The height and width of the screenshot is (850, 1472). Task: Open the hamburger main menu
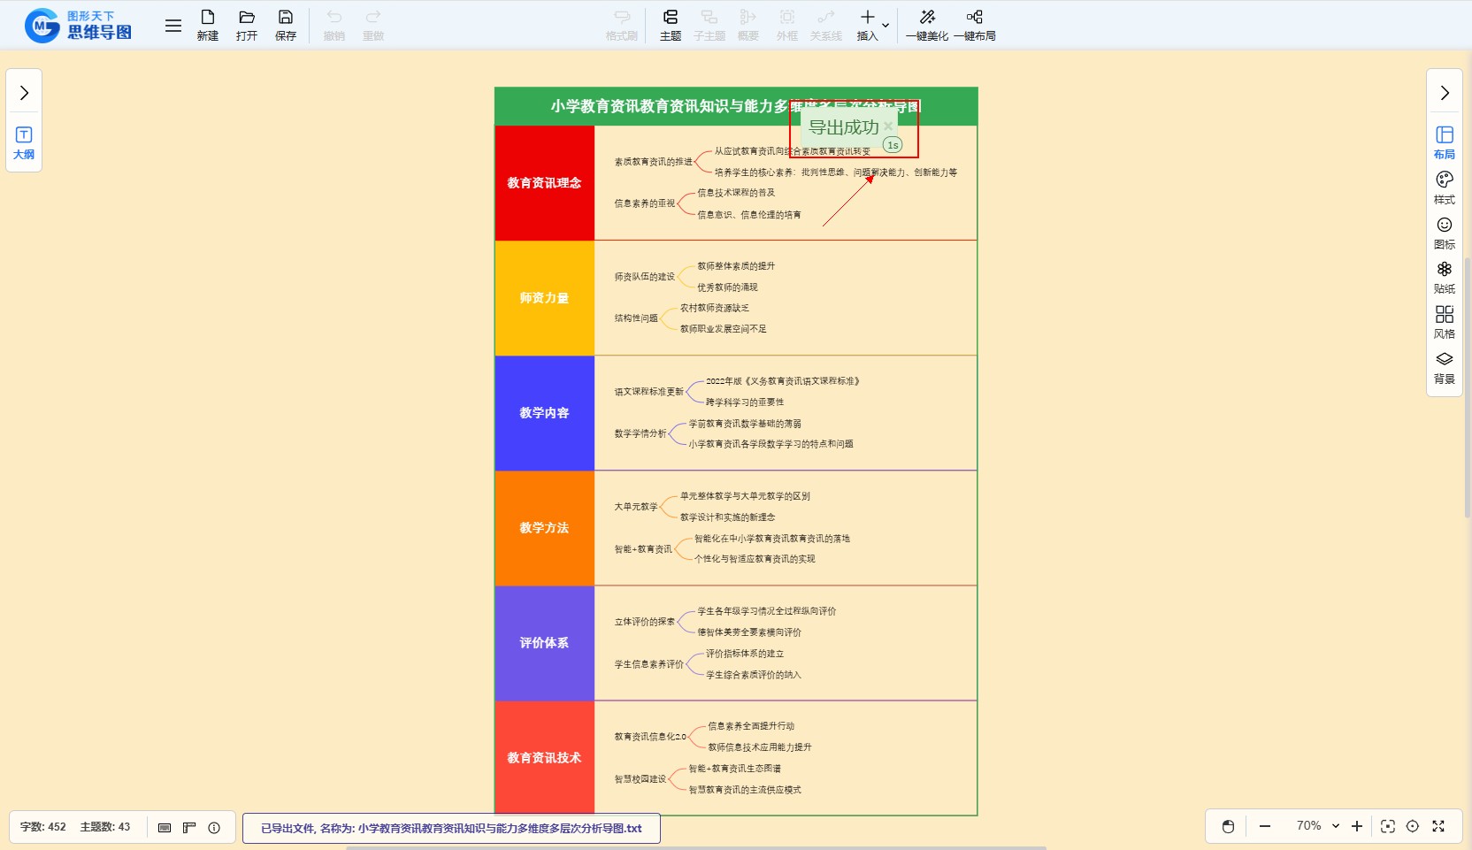(173, 26)
